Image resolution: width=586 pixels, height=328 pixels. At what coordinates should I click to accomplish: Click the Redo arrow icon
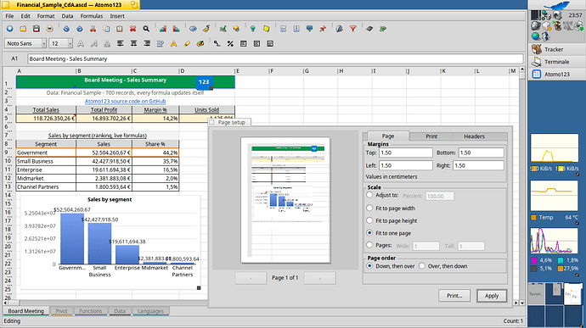click(79, 29)
